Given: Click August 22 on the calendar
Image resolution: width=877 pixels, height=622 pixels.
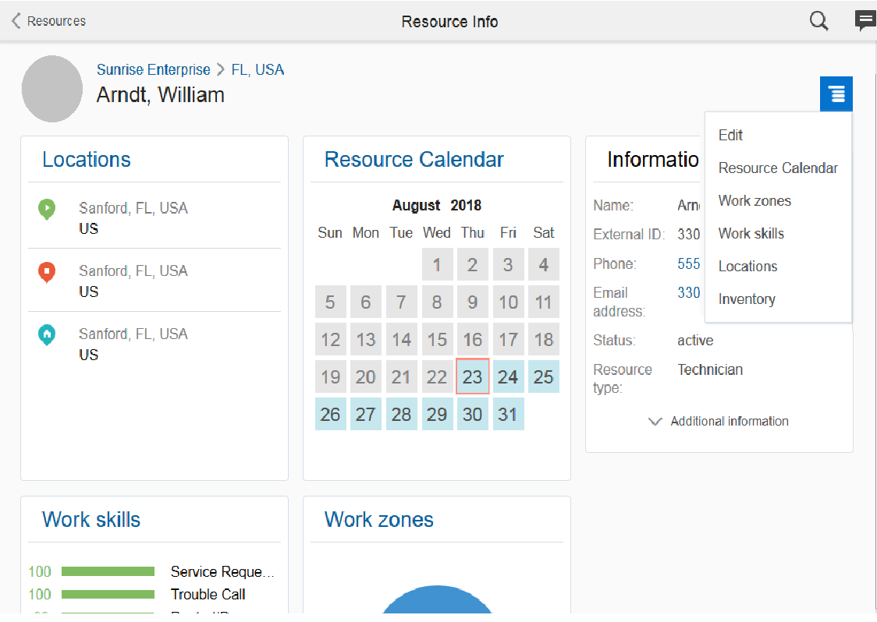Looking at the screenshot, I should 437,376.
